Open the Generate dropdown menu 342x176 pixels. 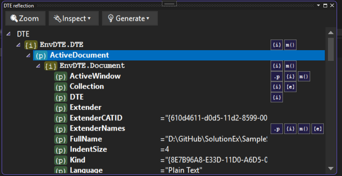pos(129,19)
